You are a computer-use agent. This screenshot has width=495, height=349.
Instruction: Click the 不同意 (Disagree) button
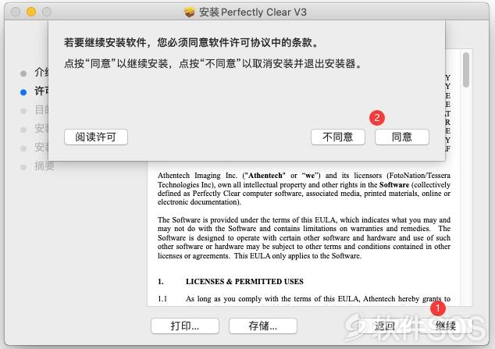click(338, 137)
